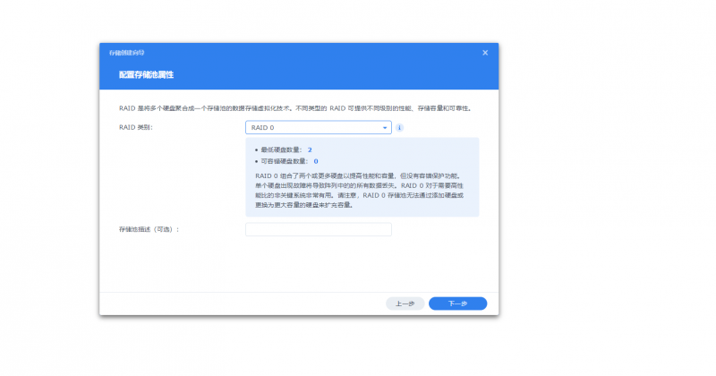
Task: Click the RAID 类别 label
Action: click(x=136, y=127)
